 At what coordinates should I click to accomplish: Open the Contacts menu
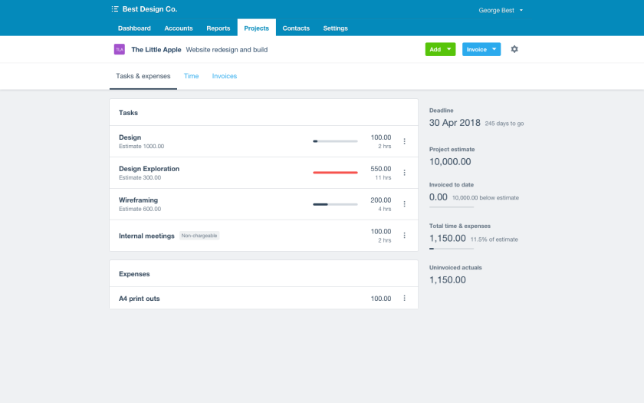pos(296,28)
